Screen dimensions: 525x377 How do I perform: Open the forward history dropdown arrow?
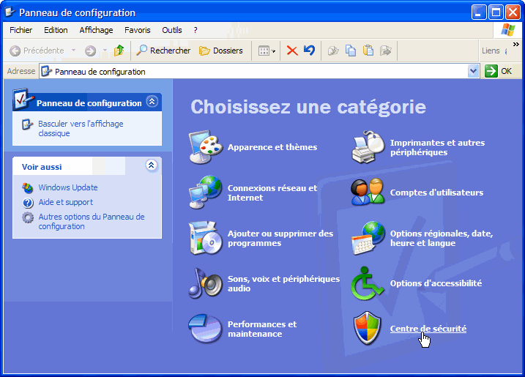tap(105, 51)
